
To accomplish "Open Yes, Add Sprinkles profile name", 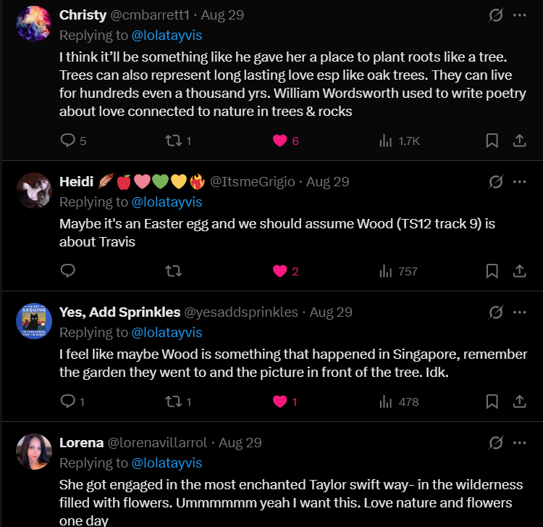I will coord(119,312).
